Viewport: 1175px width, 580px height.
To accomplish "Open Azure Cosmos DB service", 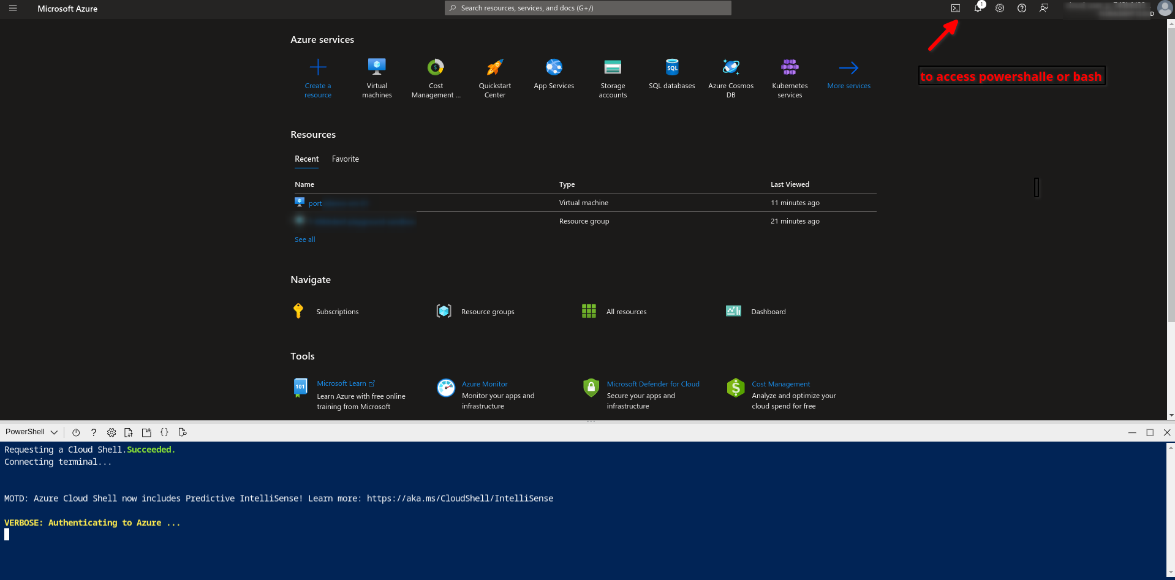I will tap(731, 78).
